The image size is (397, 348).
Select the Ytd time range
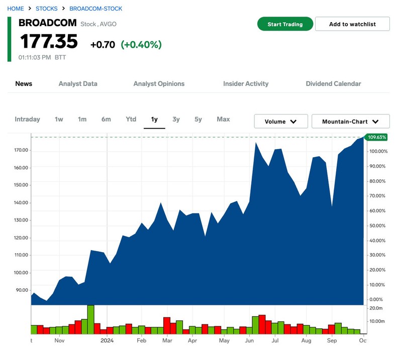point(131,120)
